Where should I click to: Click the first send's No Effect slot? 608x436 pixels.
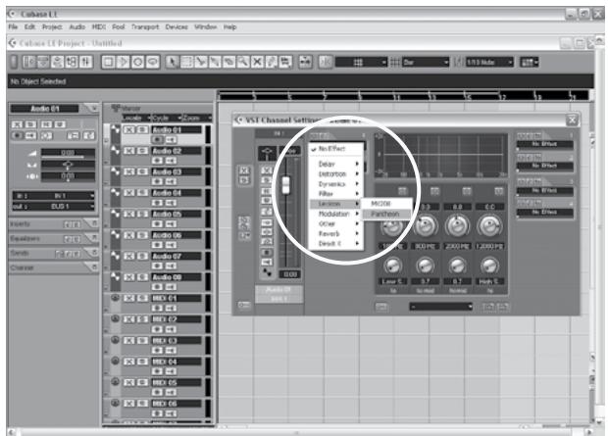pos(544,144)
